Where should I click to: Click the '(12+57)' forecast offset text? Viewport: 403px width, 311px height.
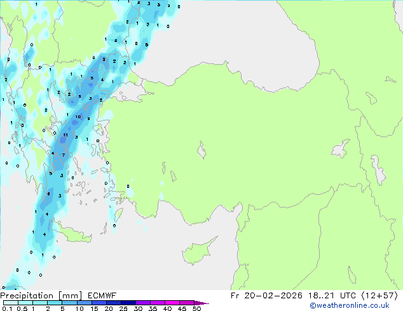point(379,296)
